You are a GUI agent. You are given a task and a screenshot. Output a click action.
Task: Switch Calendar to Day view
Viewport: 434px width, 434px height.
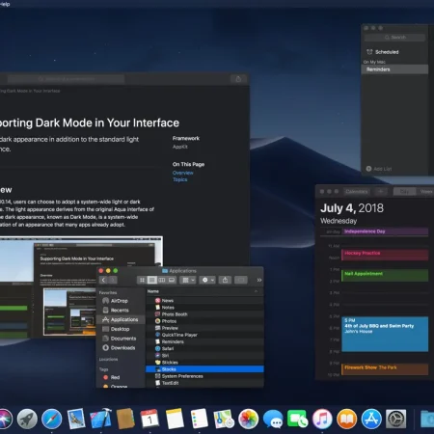click(404, 192)
